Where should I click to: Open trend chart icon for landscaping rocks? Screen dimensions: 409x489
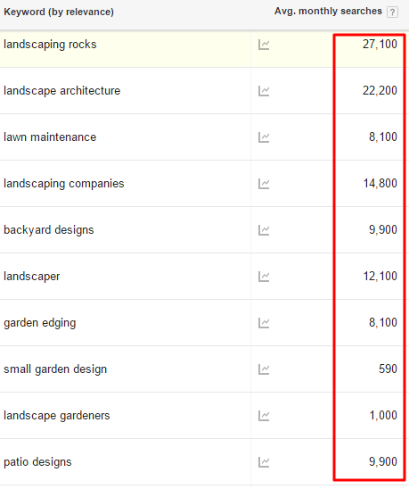pos(264,45)
